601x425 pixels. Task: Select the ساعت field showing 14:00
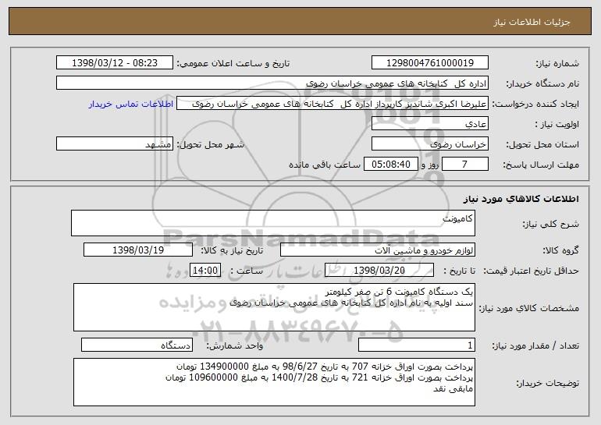(206, 271)
